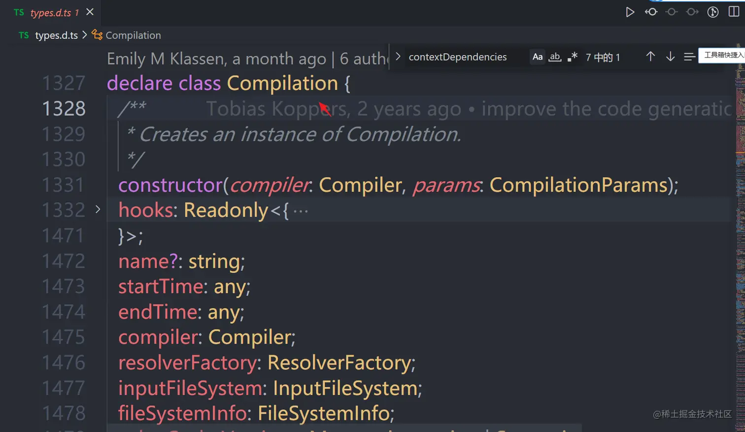Toggle find in selection icon

(x=689, y=57)
